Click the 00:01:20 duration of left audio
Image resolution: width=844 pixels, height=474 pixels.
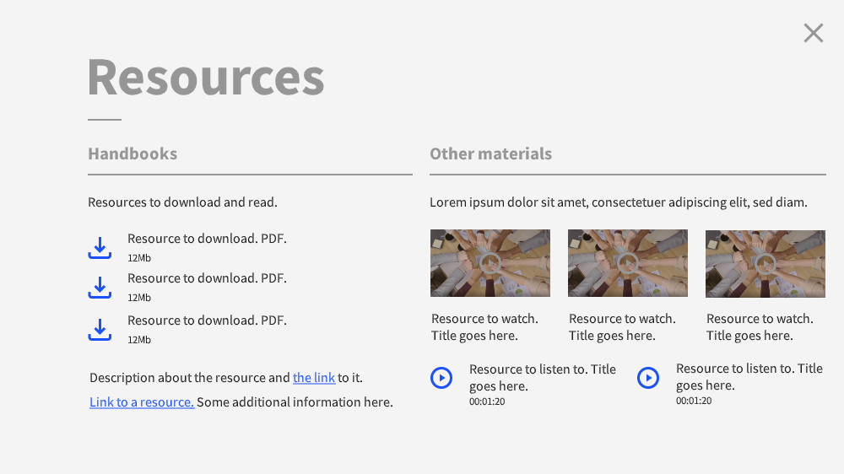click(487, 402)
